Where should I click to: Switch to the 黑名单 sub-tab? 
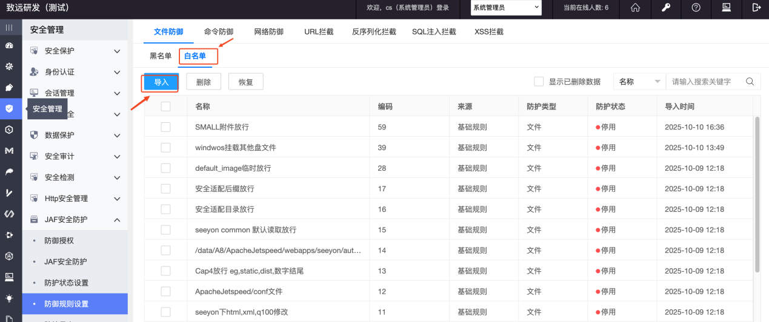[161, 56]
